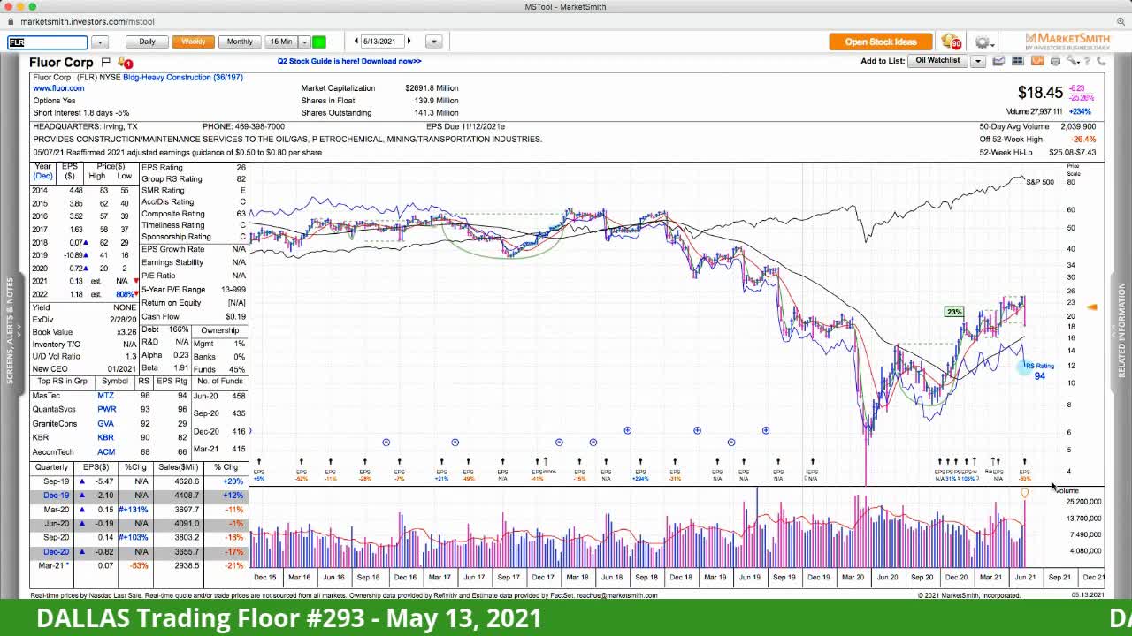Screen dimensions: 1132x636
Task: Open the intraday interval dropdown arrow
Action: 304,42
